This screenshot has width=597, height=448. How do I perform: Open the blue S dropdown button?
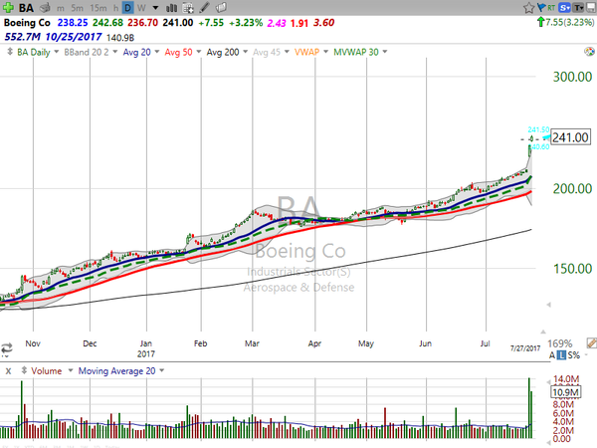tap(564, 8)
